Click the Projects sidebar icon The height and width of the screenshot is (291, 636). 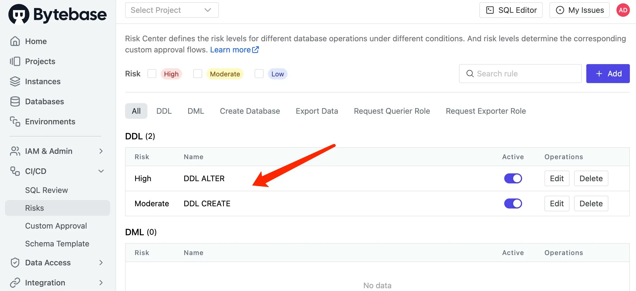pos(15,61)
